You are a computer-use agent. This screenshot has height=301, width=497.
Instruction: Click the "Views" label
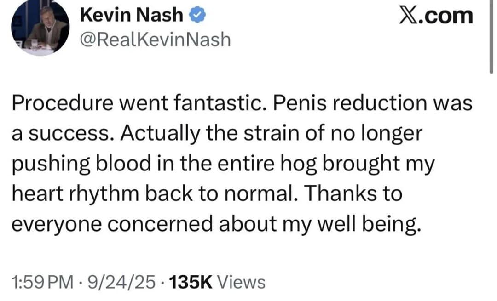point(241,282)
